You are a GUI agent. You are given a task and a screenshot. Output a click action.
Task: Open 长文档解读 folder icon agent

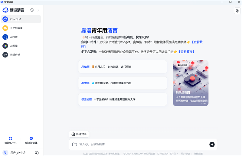tap(5, 28)
